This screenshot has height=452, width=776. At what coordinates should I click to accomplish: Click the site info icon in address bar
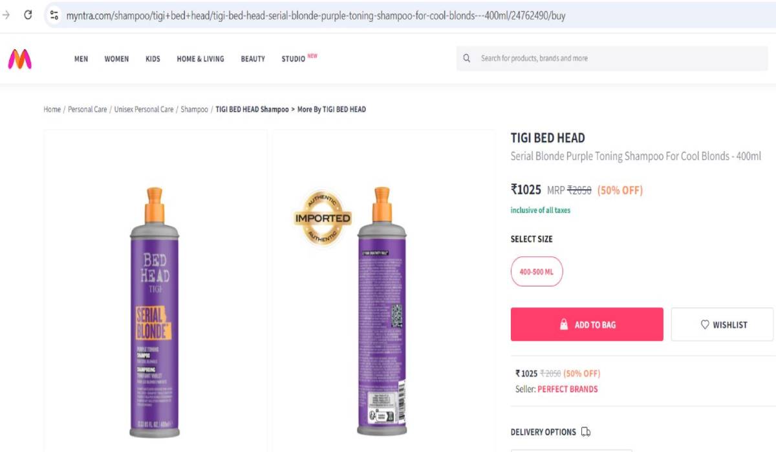click(x=54, y=15)
